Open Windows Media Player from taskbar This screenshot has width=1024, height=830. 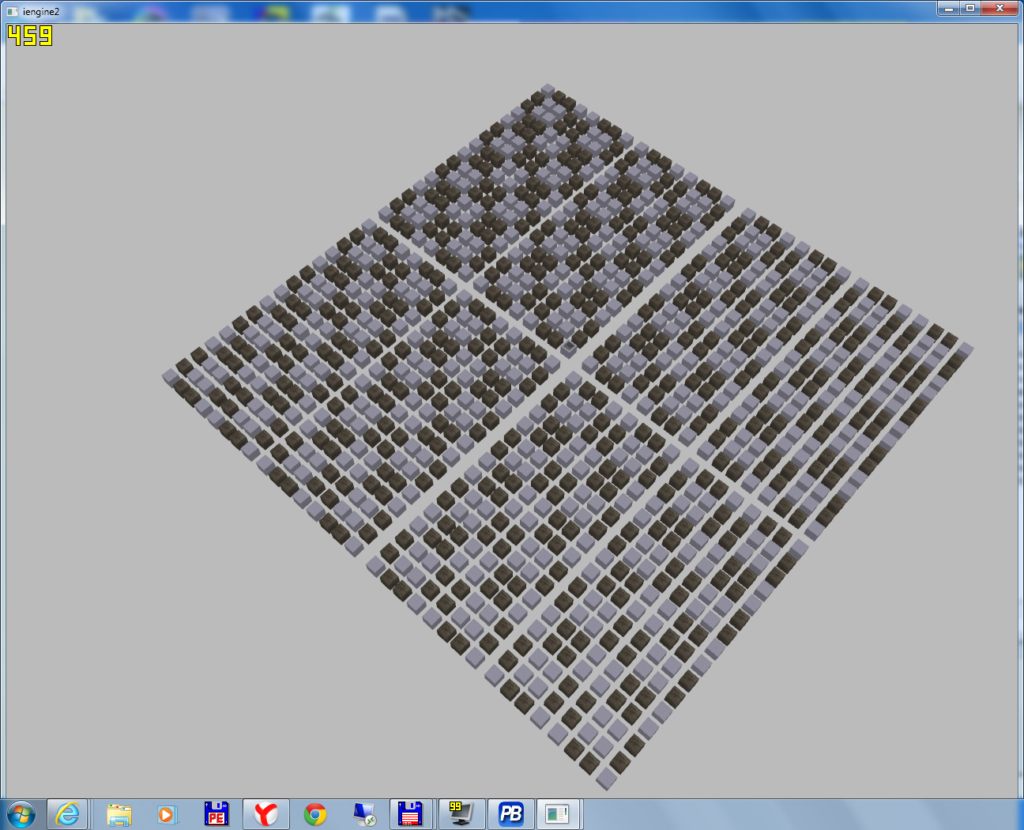click(x=167, y=813)
